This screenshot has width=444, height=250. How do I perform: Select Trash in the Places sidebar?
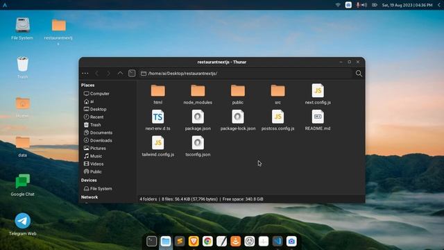pyautogui.click(x=92, y=125)
